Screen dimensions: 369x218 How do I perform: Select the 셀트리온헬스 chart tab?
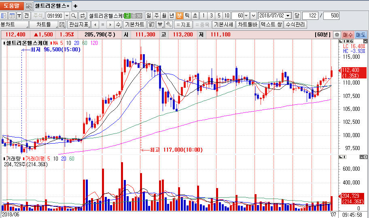(x=51, y=6)
